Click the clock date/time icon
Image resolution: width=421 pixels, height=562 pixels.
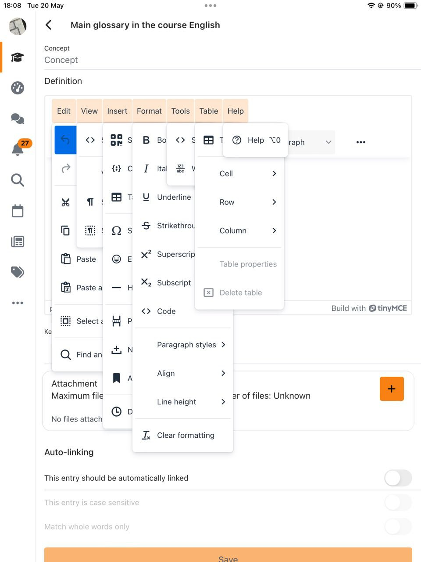(116, 411)
